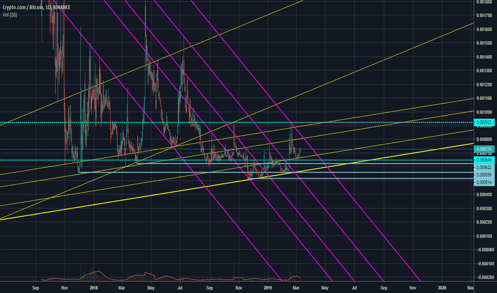Click 0.001300 on the price axis
This screenshot has width=497, height=293.
click(x=484, y=71)
